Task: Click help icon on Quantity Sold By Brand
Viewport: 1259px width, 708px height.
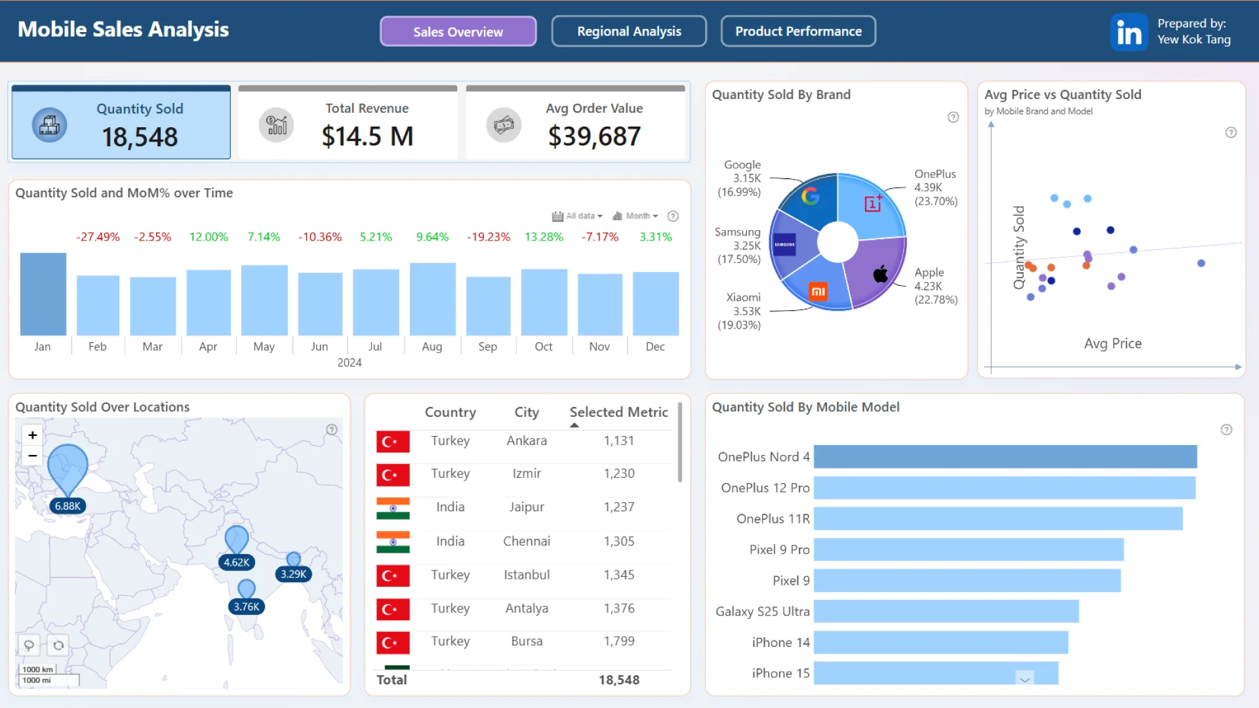Action: [953, 117]
